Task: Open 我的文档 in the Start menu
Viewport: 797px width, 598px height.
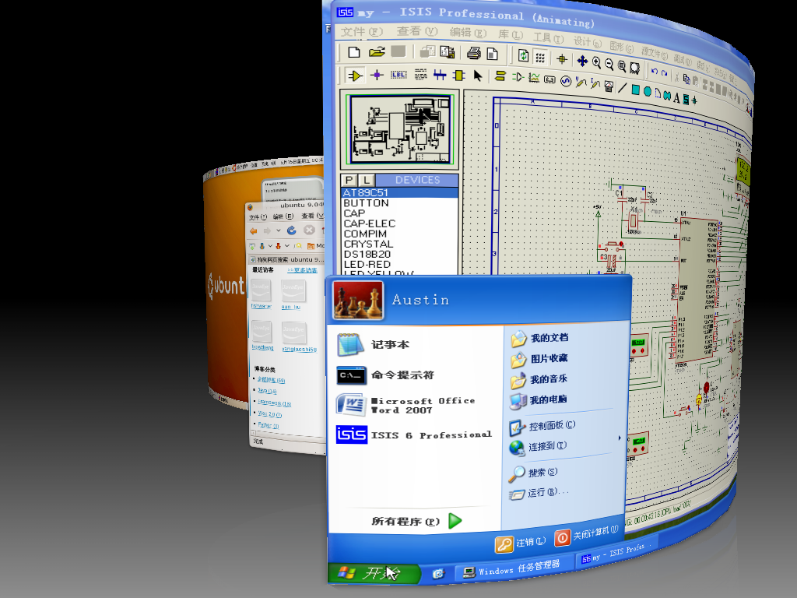Action: click(540, 338)
